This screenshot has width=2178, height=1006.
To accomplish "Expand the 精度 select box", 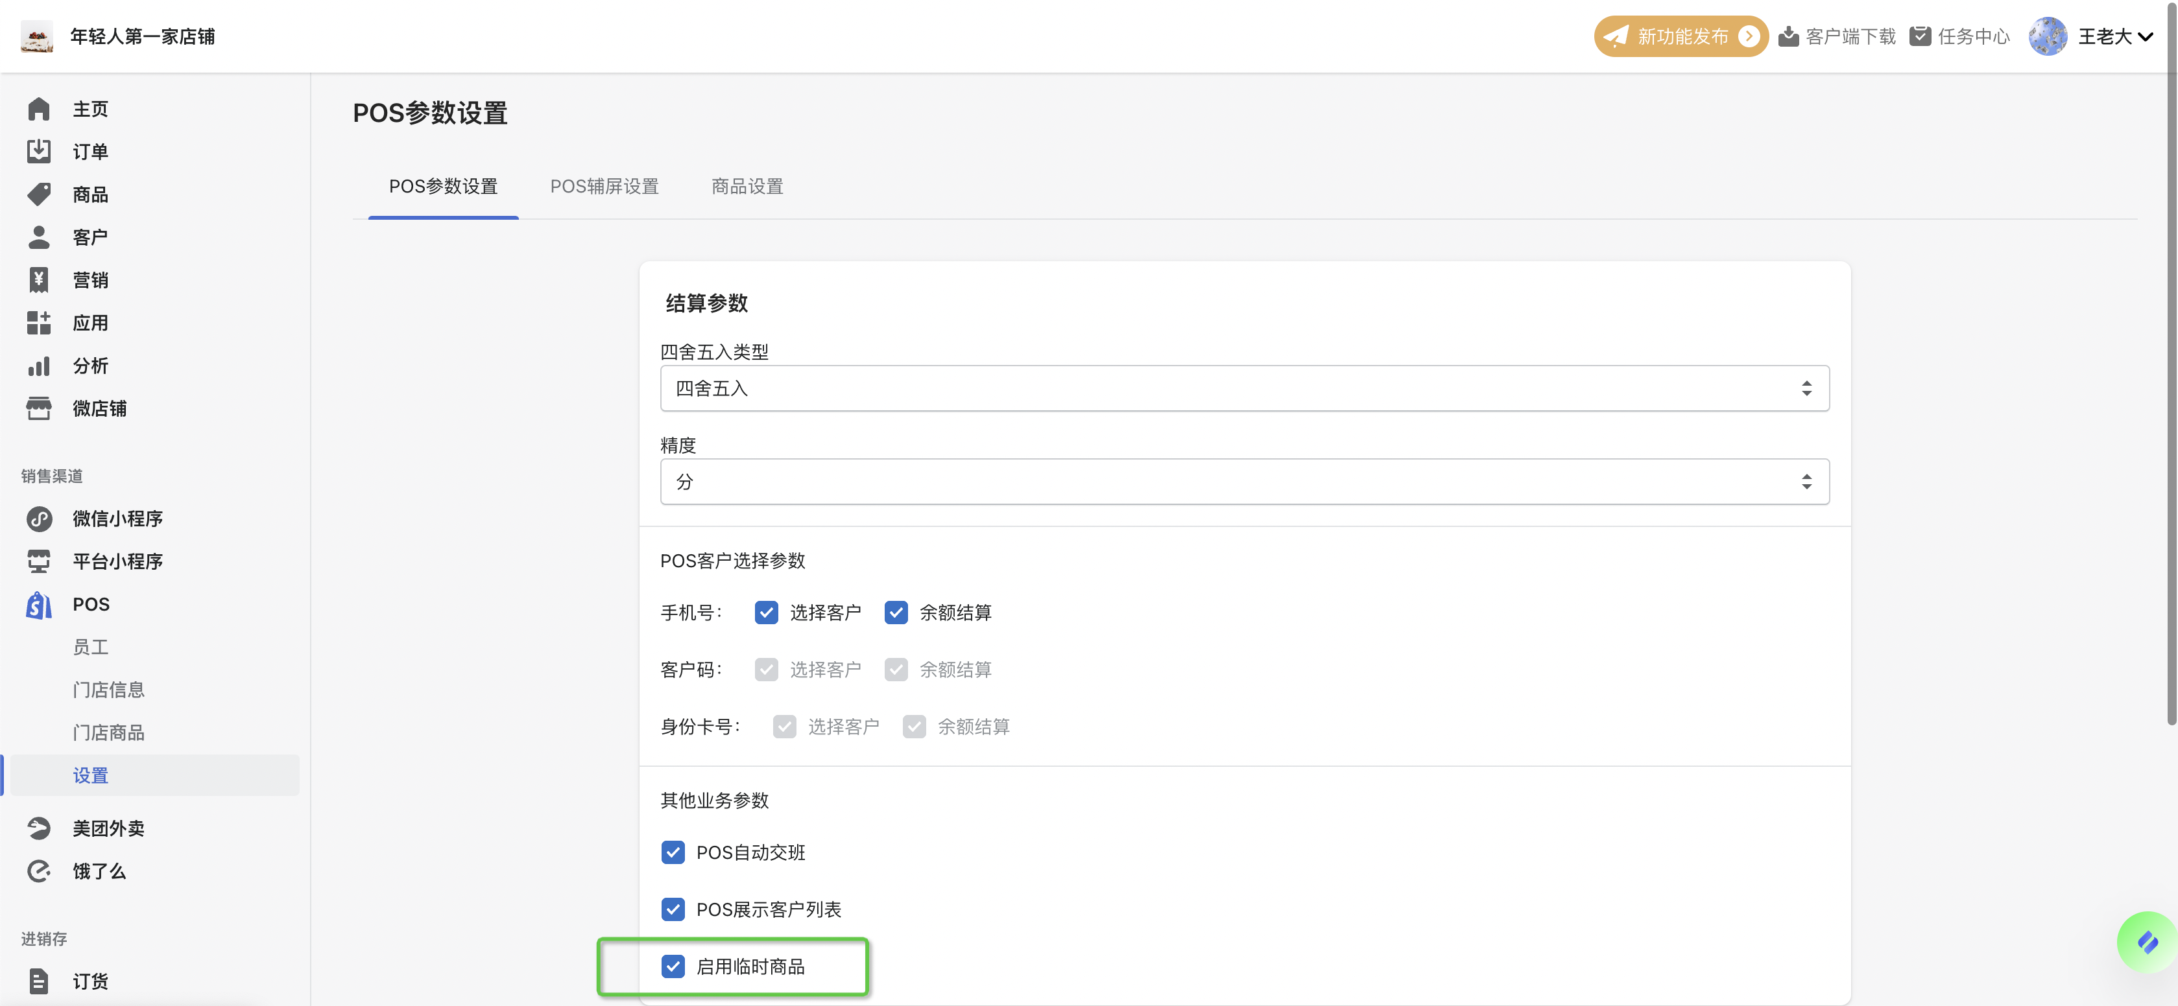I will 1244,482.
